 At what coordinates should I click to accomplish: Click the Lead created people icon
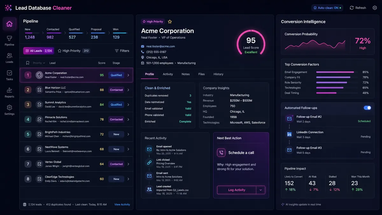click(x=149, y=189)
